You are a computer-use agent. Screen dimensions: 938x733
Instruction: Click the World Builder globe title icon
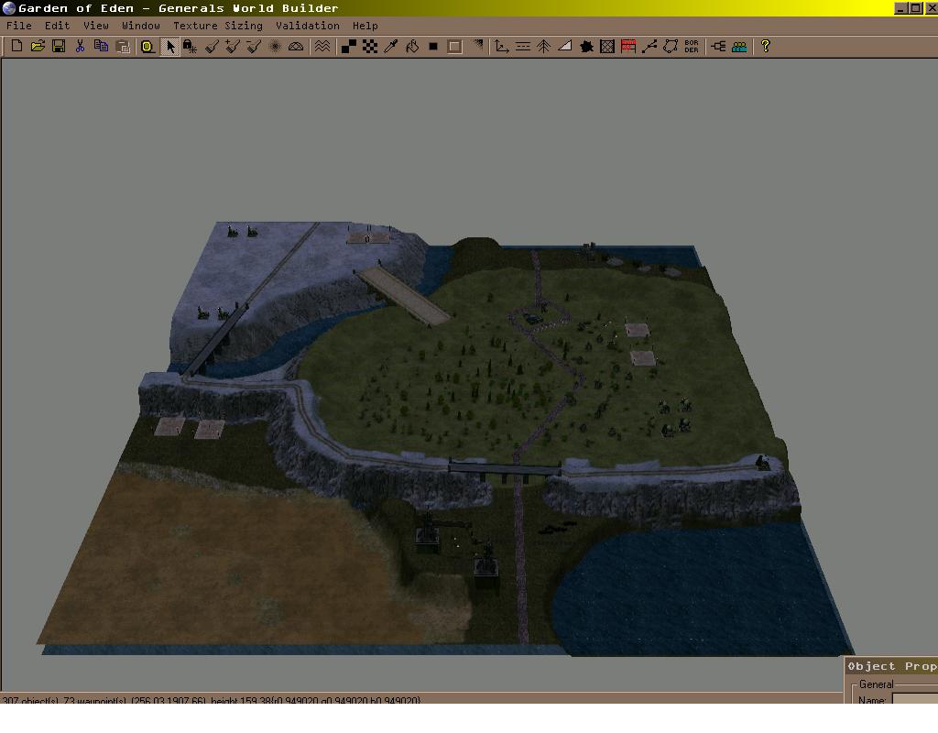pos(9,7)
